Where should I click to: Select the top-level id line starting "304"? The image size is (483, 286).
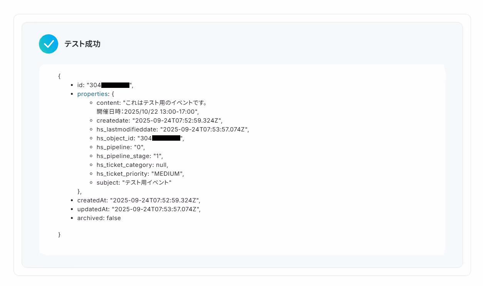coord(106,85)
